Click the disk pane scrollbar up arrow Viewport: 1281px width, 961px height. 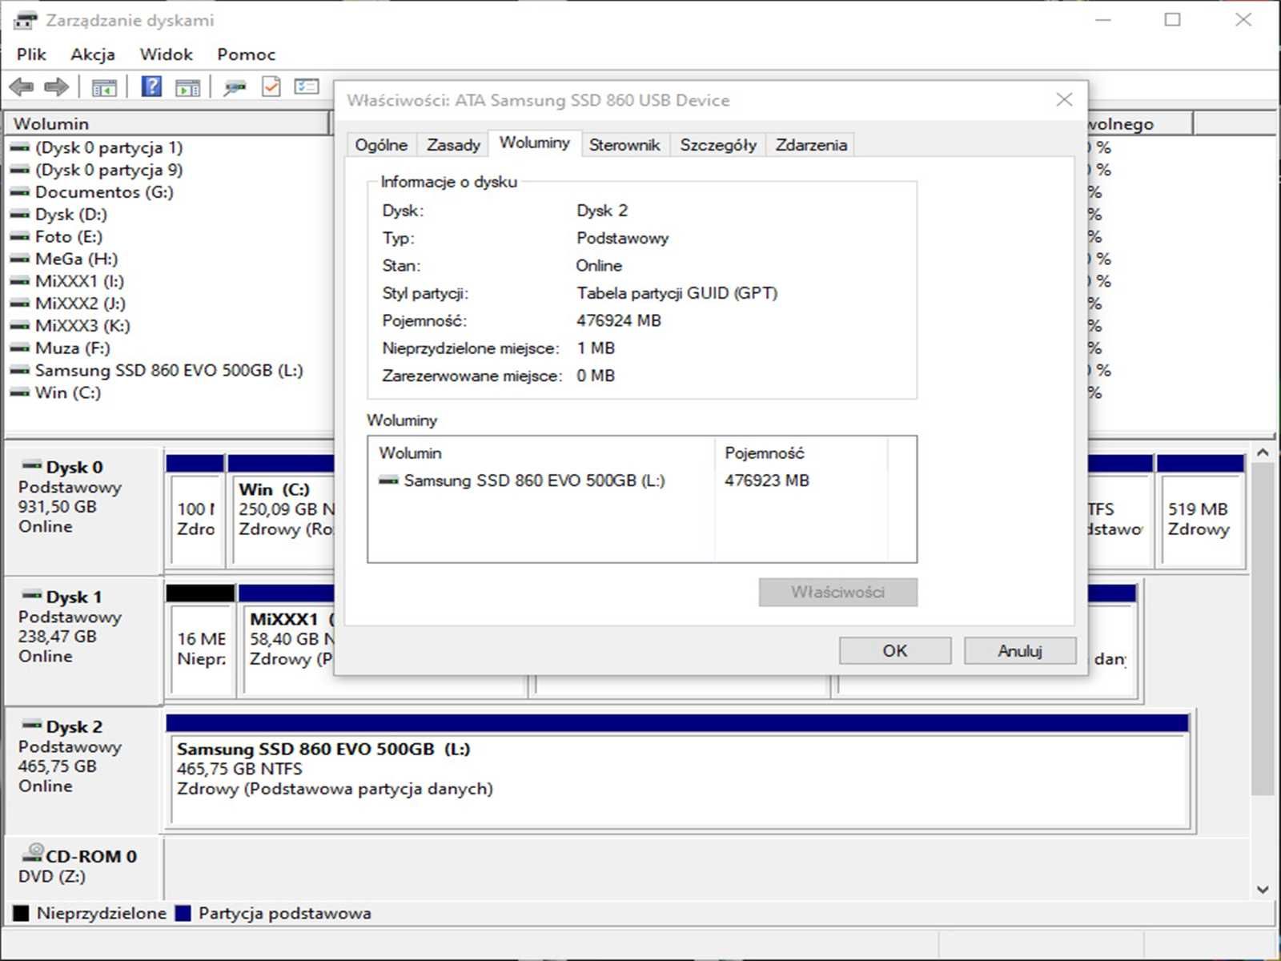(1263, 453)
